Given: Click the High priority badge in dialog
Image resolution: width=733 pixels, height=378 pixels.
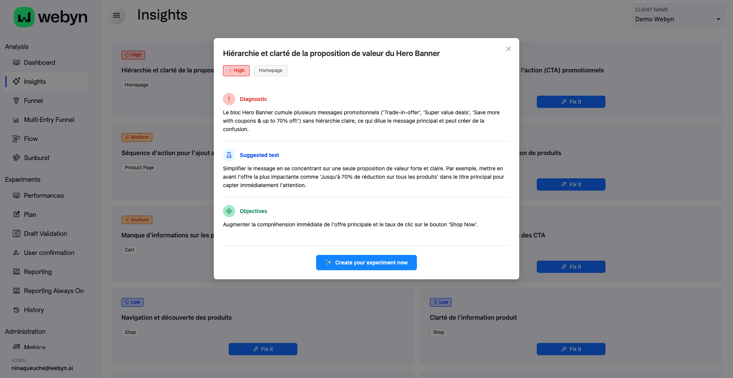Looking at the screenshot, I should pos(236,70).
